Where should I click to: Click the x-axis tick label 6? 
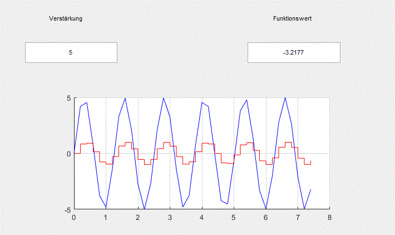coord(266,217)
